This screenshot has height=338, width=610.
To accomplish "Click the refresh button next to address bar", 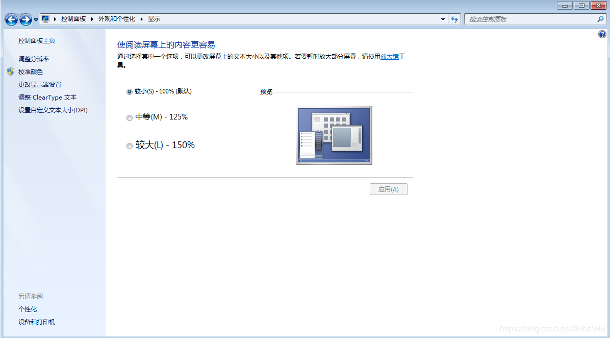I will coord(454,19).
